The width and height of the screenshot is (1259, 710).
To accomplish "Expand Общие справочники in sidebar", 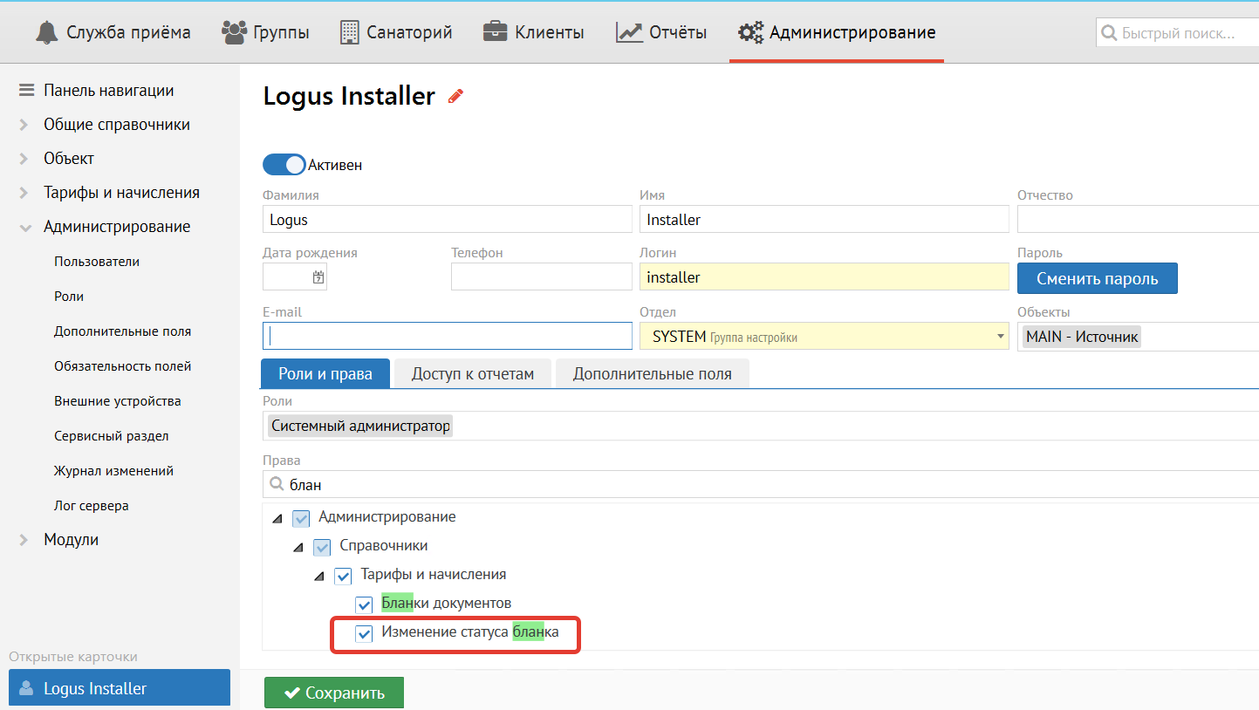I will (24, 125).
